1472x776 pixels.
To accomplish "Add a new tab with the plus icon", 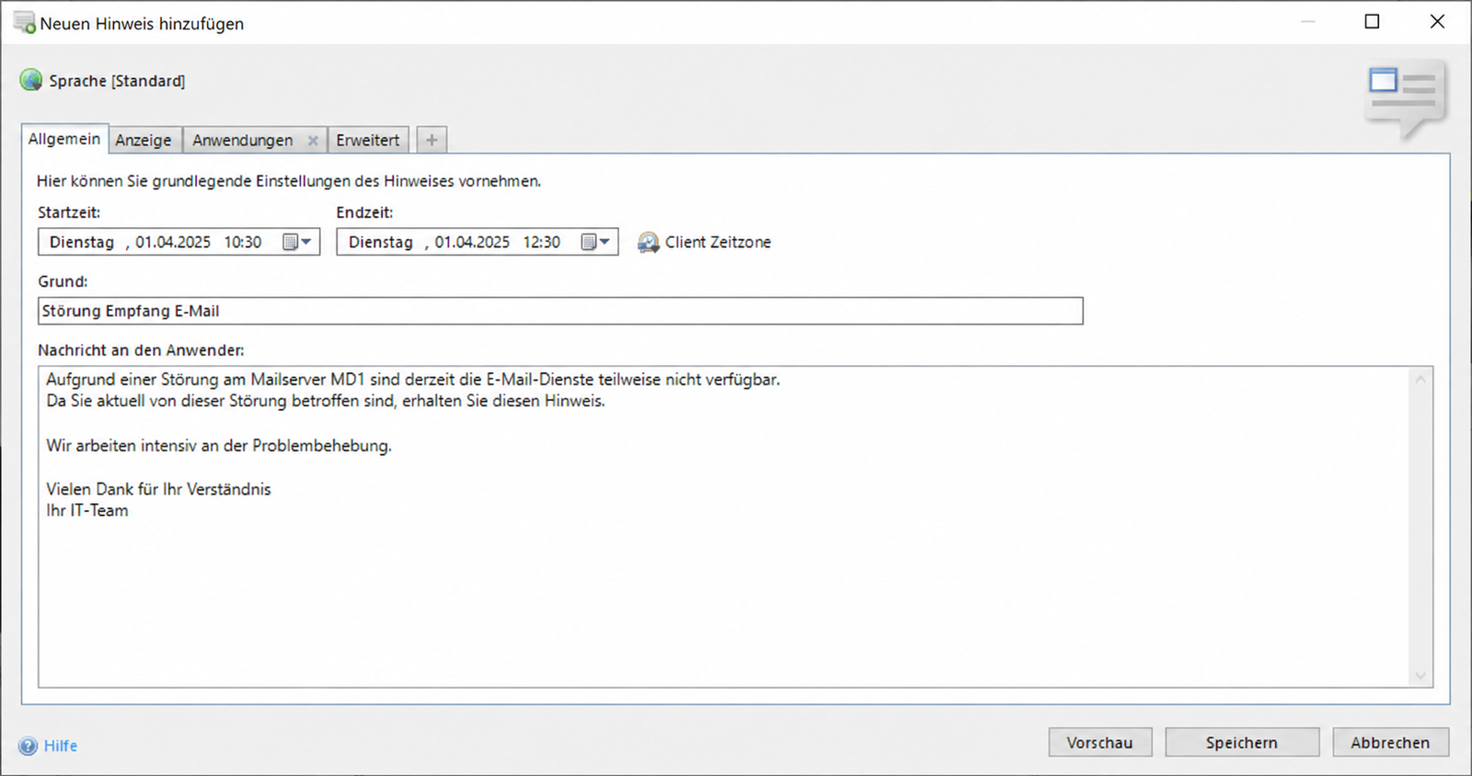I will [x=431, y=140].
